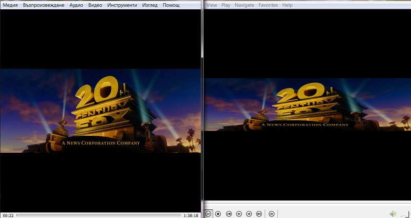Open the Navigate menu in the right player

click(244, 5)
